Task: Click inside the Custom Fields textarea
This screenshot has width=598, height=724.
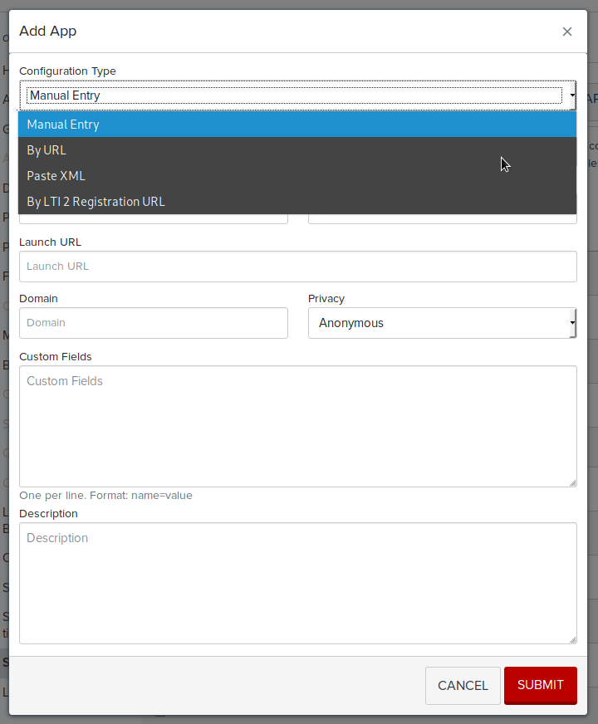Action: (x=297, y=426)
